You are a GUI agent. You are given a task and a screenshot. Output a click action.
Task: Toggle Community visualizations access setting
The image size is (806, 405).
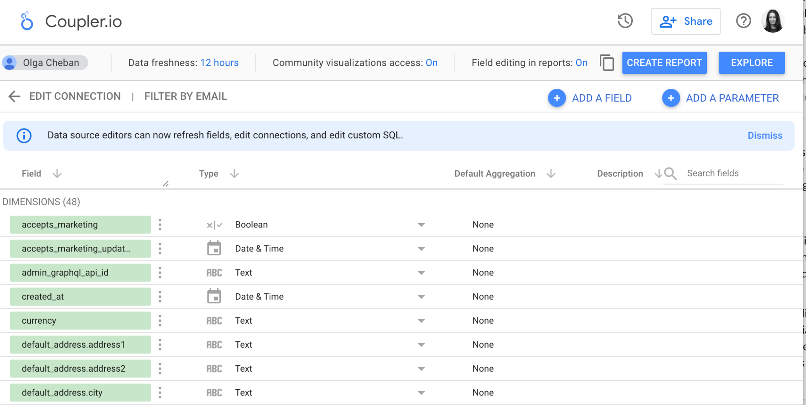click(431, 62)
